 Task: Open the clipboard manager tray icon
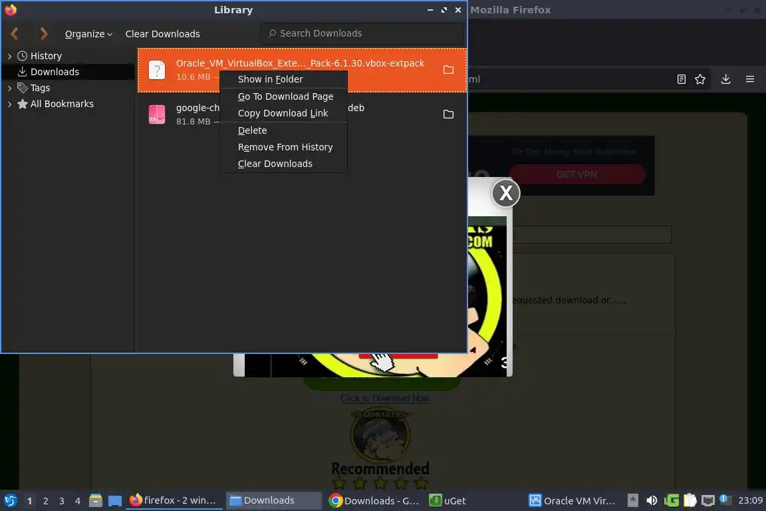pos(690,500)
